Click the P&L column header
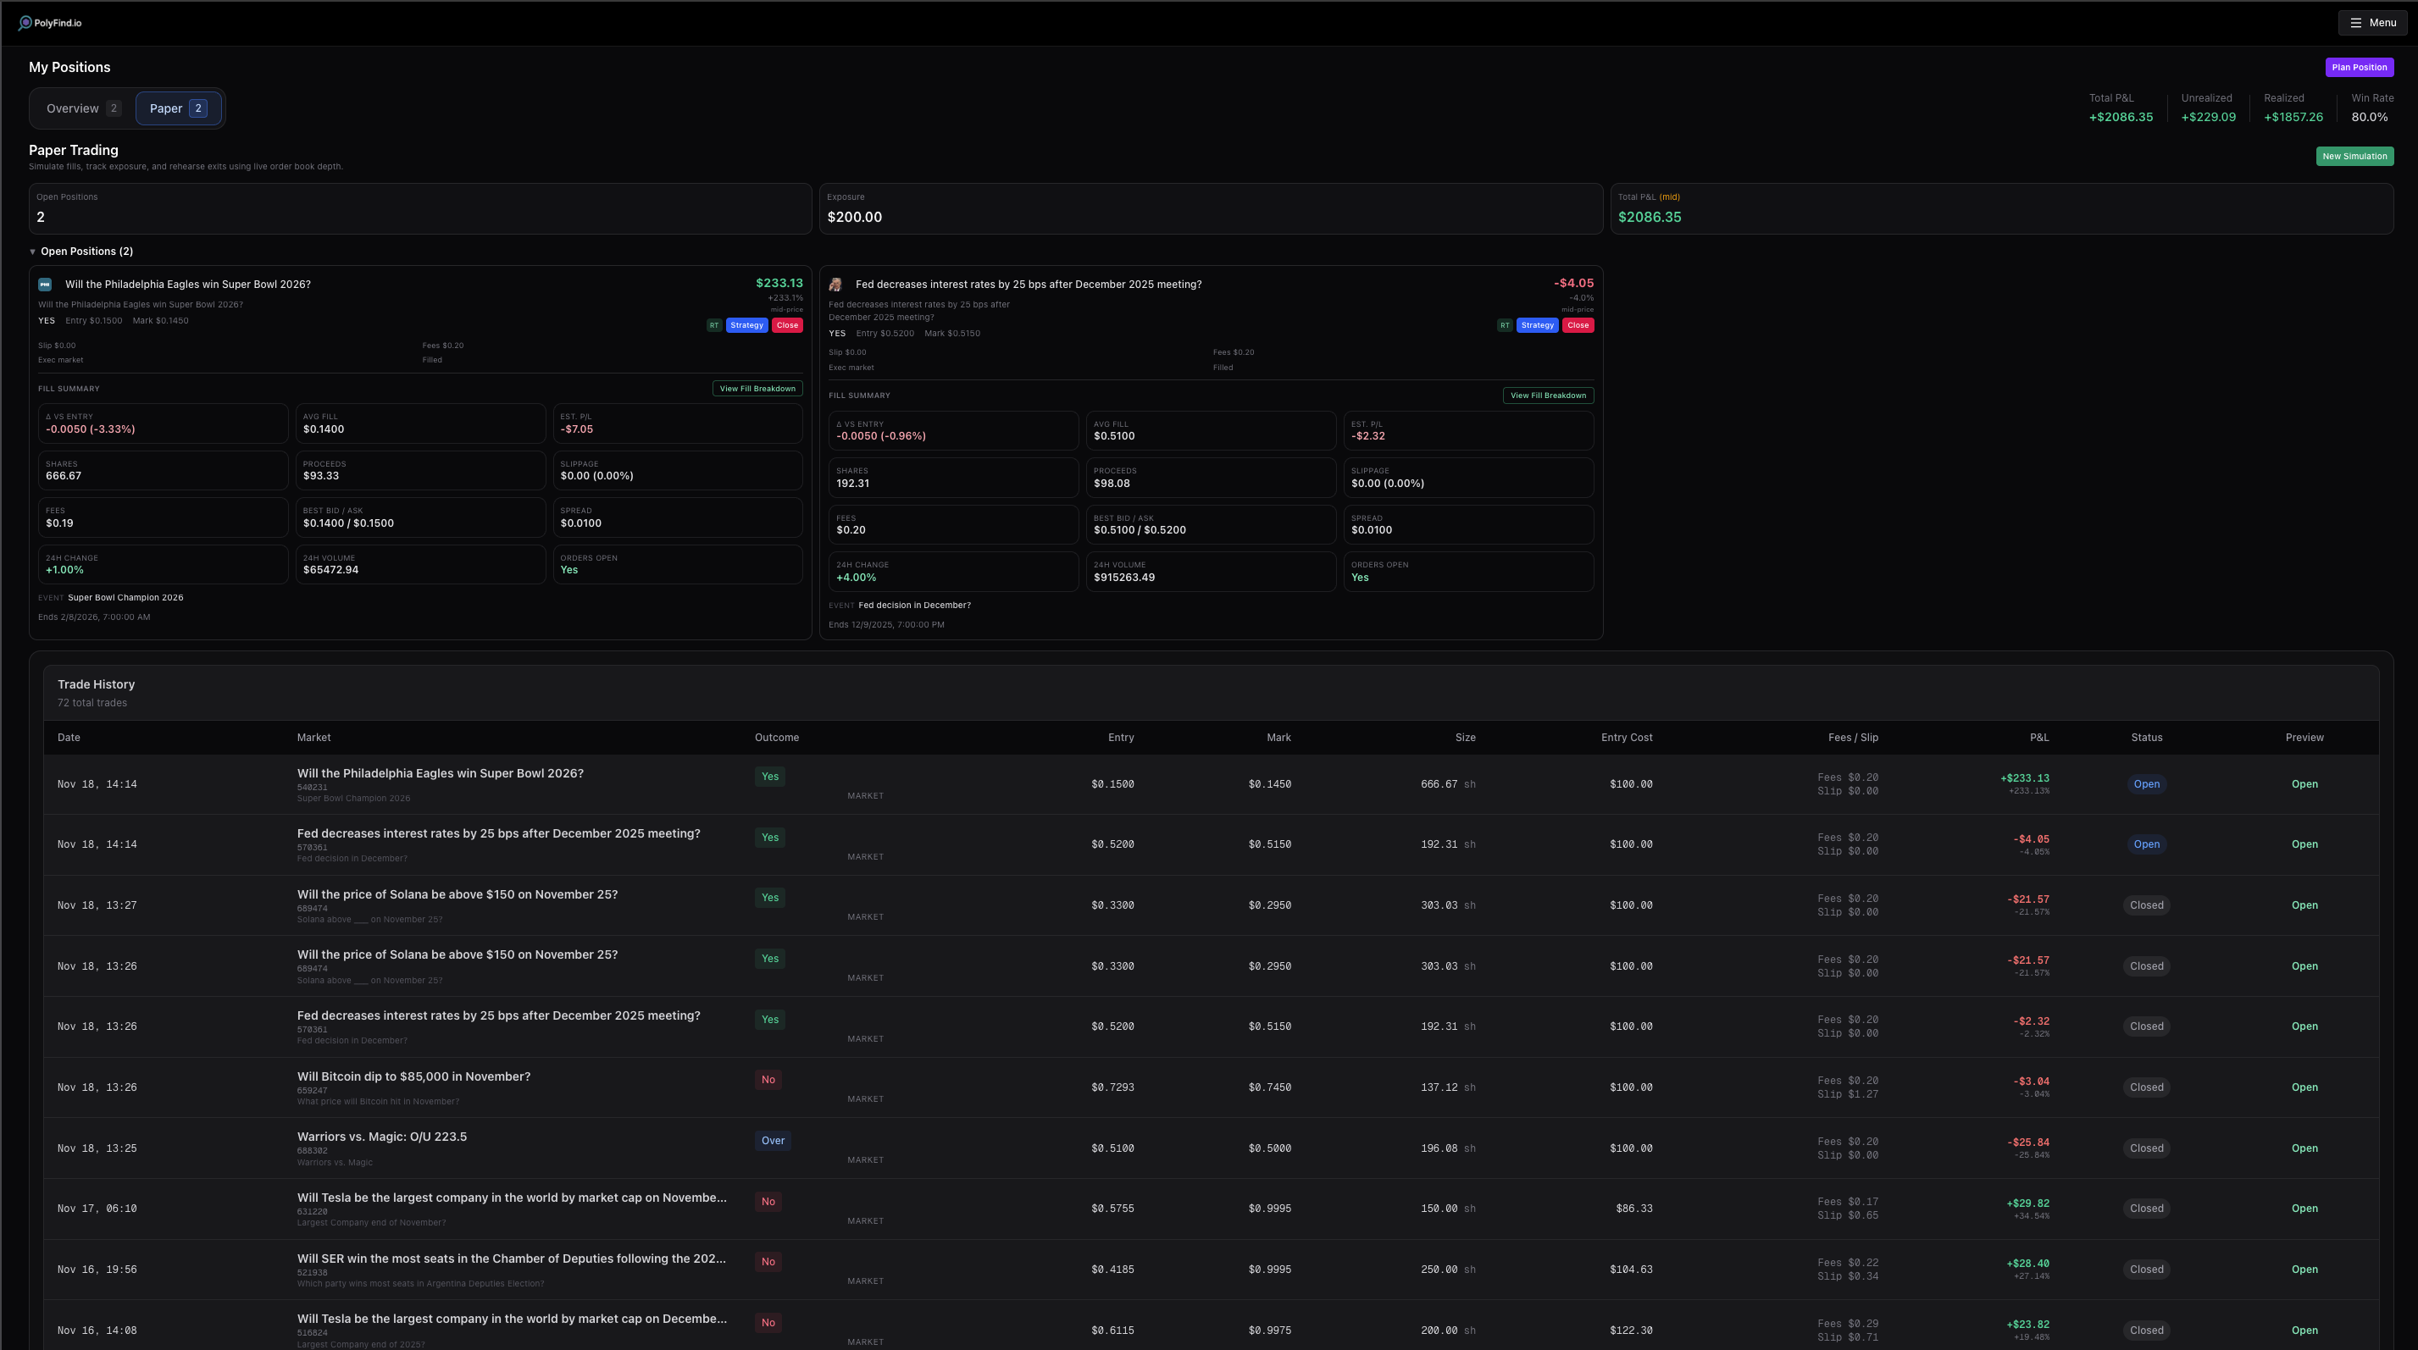2418x1350 pixels. (2038, 738)
